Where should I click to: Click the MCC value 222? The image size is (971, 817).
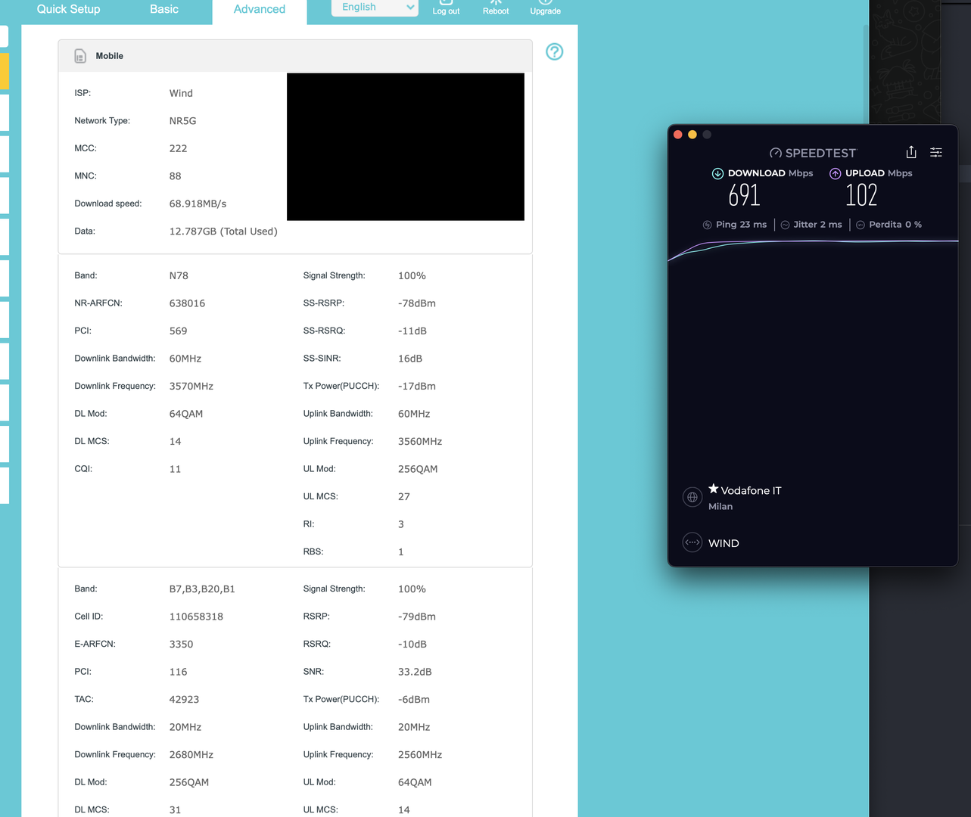point(178,148)
